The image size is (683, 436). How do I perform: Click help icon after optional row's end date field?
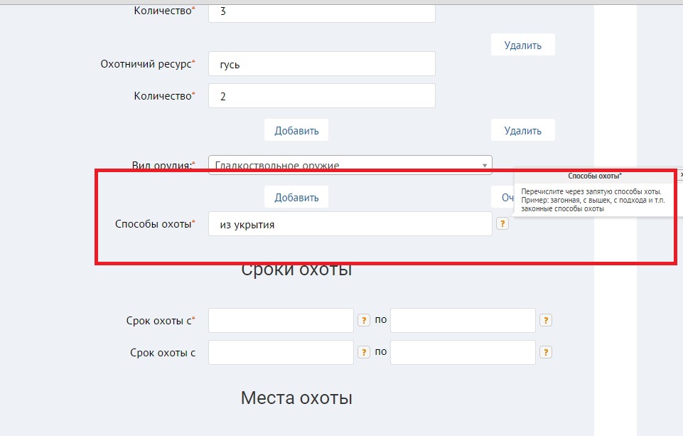546,352
